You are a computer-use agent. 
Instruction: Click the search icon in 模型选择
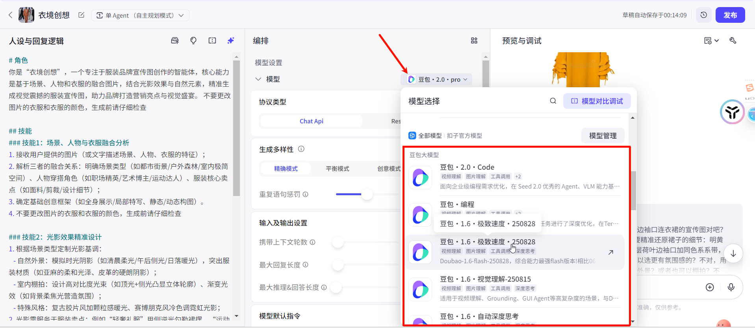coord(553,101)
